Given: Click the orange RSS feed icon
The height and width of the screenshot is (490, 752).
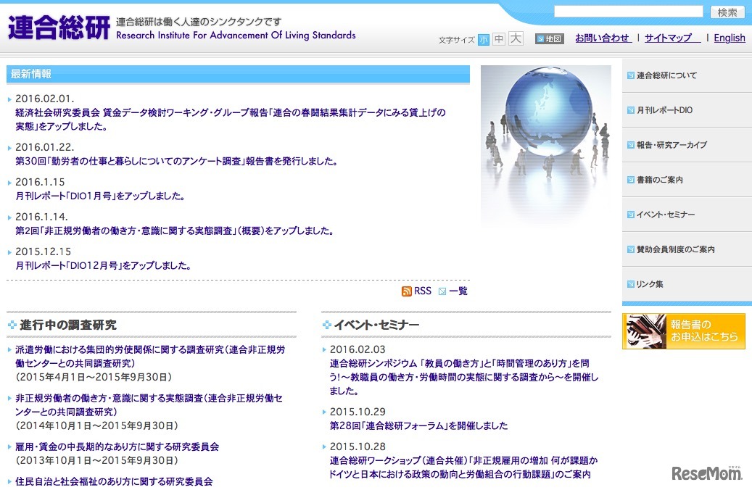Looking at the screenshot, I should (407, 291).
